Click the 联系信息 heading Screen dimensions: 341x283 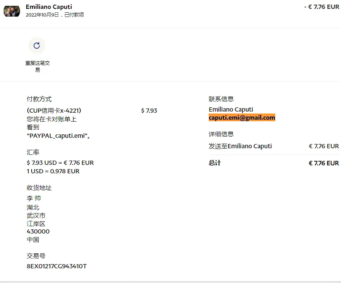click(x=221, y=99)
